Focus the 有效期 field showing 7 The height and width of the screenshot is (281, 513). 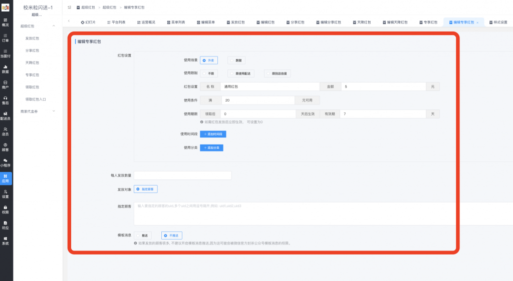(x=383, y=114)
